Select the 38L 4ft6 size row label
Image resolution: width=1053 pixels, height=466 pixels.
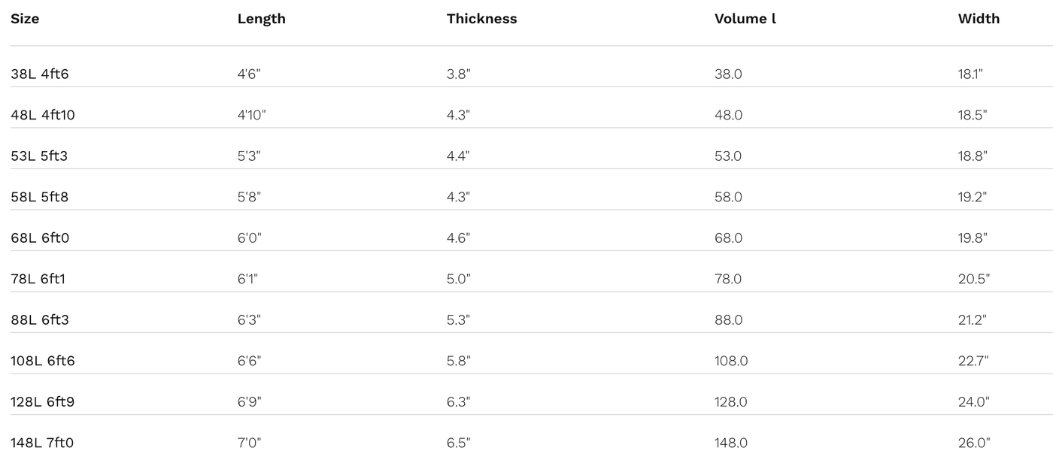[x=40, y=74]
